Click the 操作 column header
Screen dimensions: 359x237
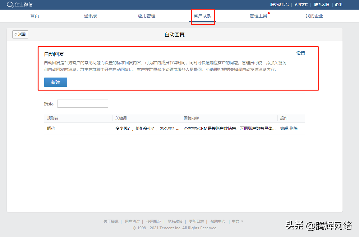284,118
